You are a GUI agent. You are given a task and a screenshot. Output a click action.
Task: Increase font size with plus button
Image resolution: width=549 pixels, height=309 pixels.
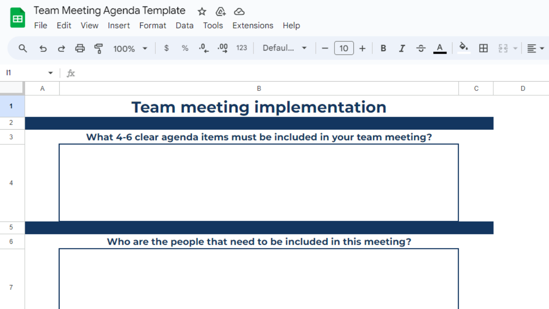pyautogui.click(x=362, y=48)
